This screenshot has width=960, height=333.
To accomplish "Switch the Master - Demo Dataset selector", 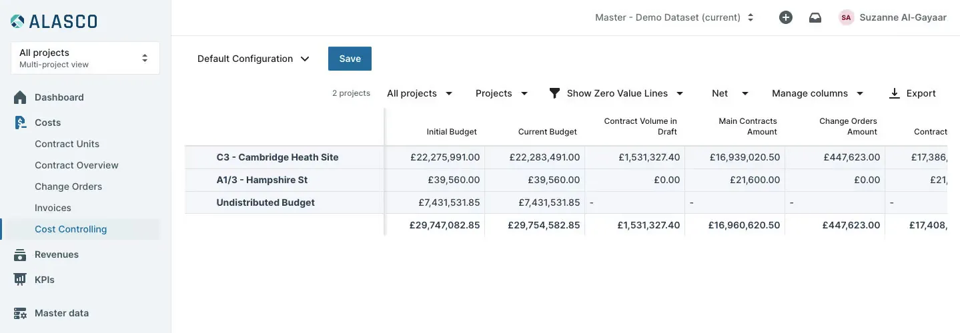I will tap(674, 18).
